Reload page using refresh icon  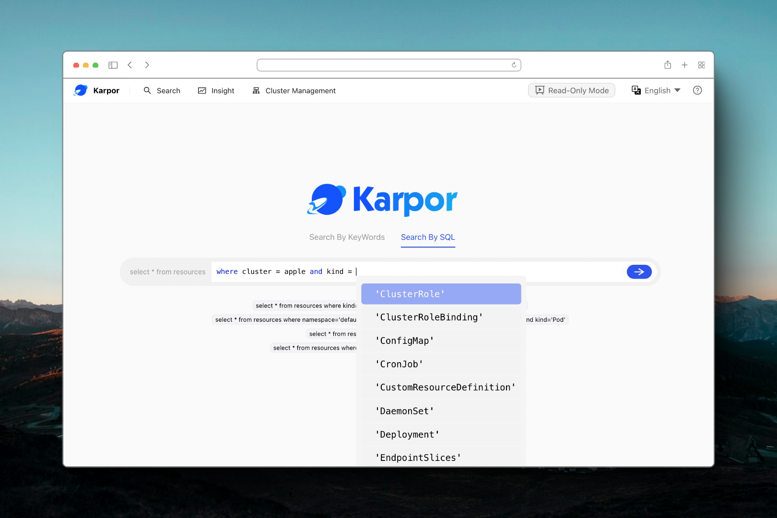tap(514, 65)
